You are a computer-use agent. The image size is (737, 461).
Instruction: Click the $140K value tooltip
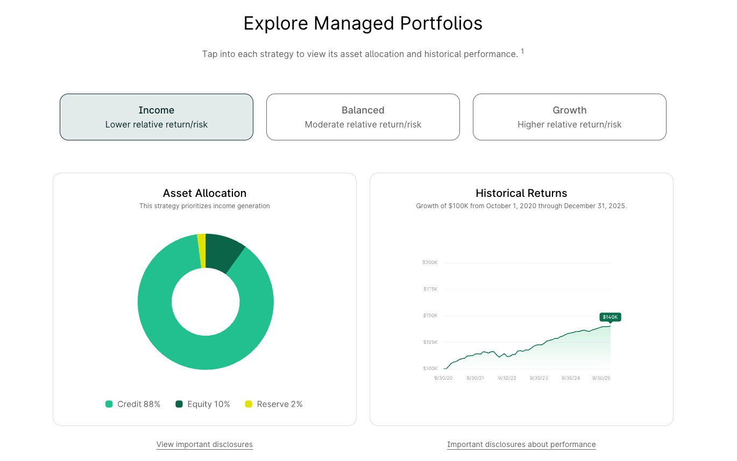(610, 317)
